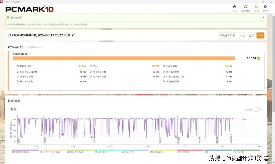The width and height of the screenshot is (275, 164).
Task: Click the green valid score checkmark icon
Action: tap(8, 17)
